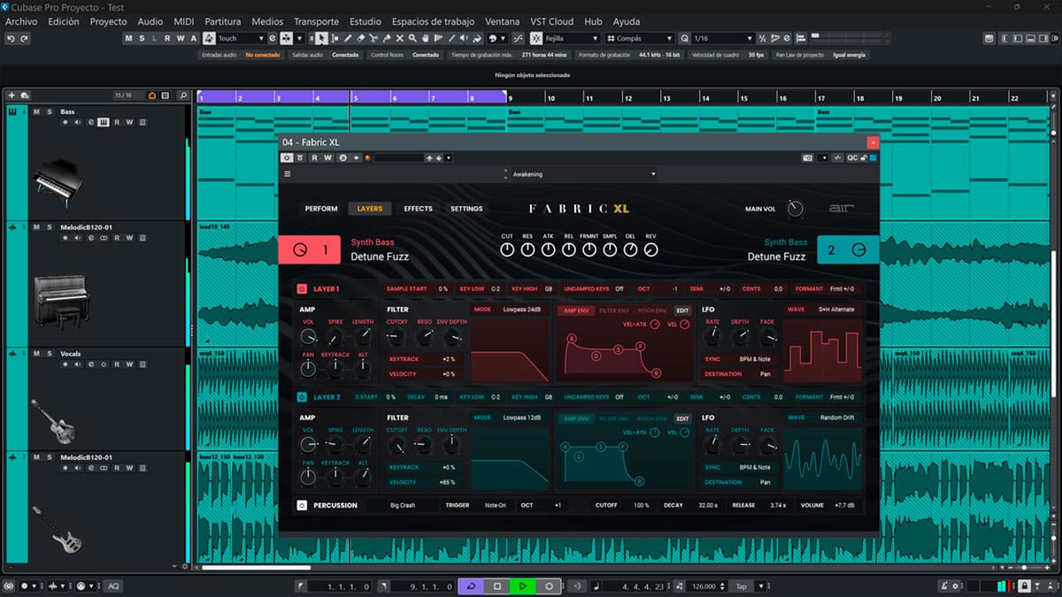Select the Erase tool

click(x=361, y=38)
